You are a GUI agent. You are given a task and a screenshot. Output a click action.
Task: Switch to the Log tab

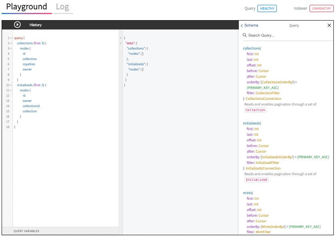62,6
